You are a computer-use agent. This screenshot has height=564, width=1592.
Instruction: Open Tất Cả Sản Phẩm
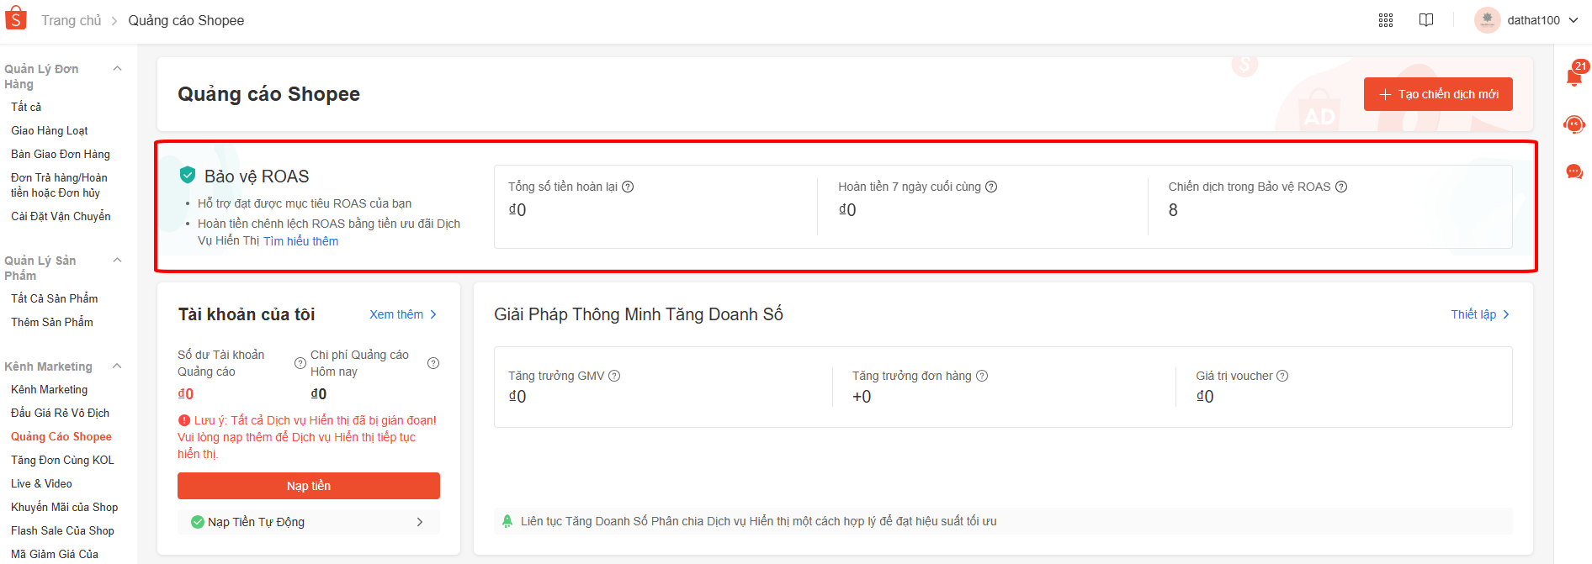55,298
